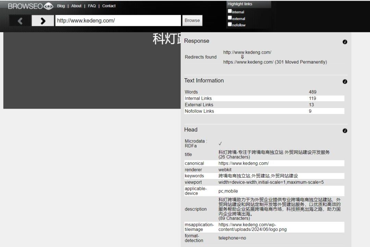This screenshot has width=370, height=247.
Task: Open info icon beside Head section
Action: (x=345, y=131)
